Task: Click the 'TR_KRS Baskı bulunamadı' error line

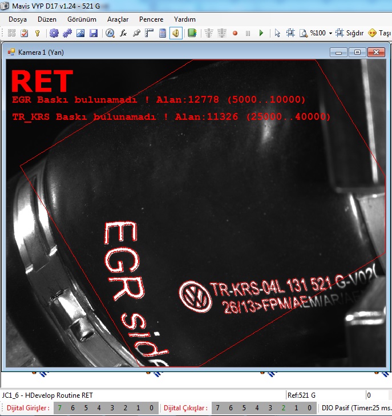Action: click(171, 117)
